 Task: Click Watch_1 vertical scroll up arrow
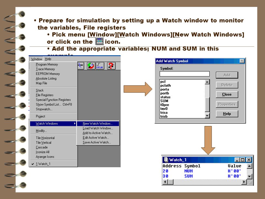point(250,166)
